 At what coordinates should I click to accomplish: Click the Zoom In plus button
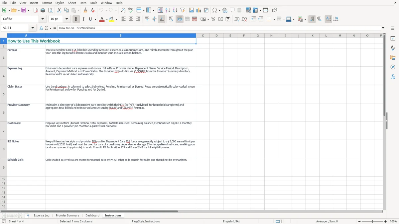[x=385, y=221]
